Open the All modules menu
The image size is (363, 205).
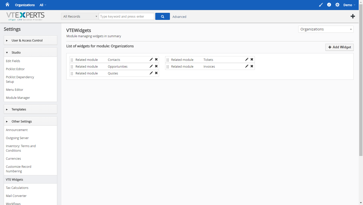[x=43, y=5]
